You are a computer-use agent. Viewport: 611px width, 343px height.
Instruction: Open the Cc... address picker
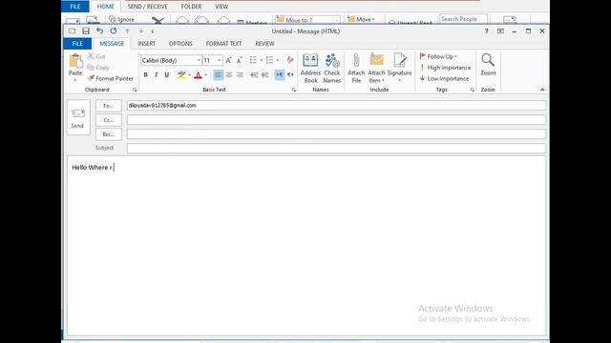(108, 120)
